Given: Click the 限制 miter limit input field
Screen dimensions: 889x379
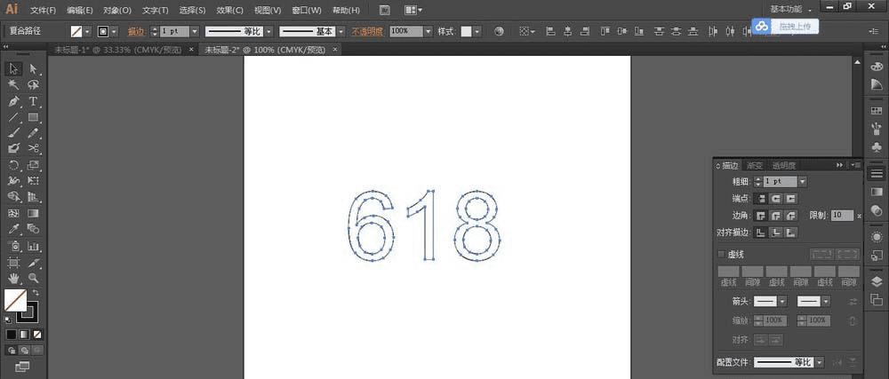Looking at the screenshot, I should point(843,216).
